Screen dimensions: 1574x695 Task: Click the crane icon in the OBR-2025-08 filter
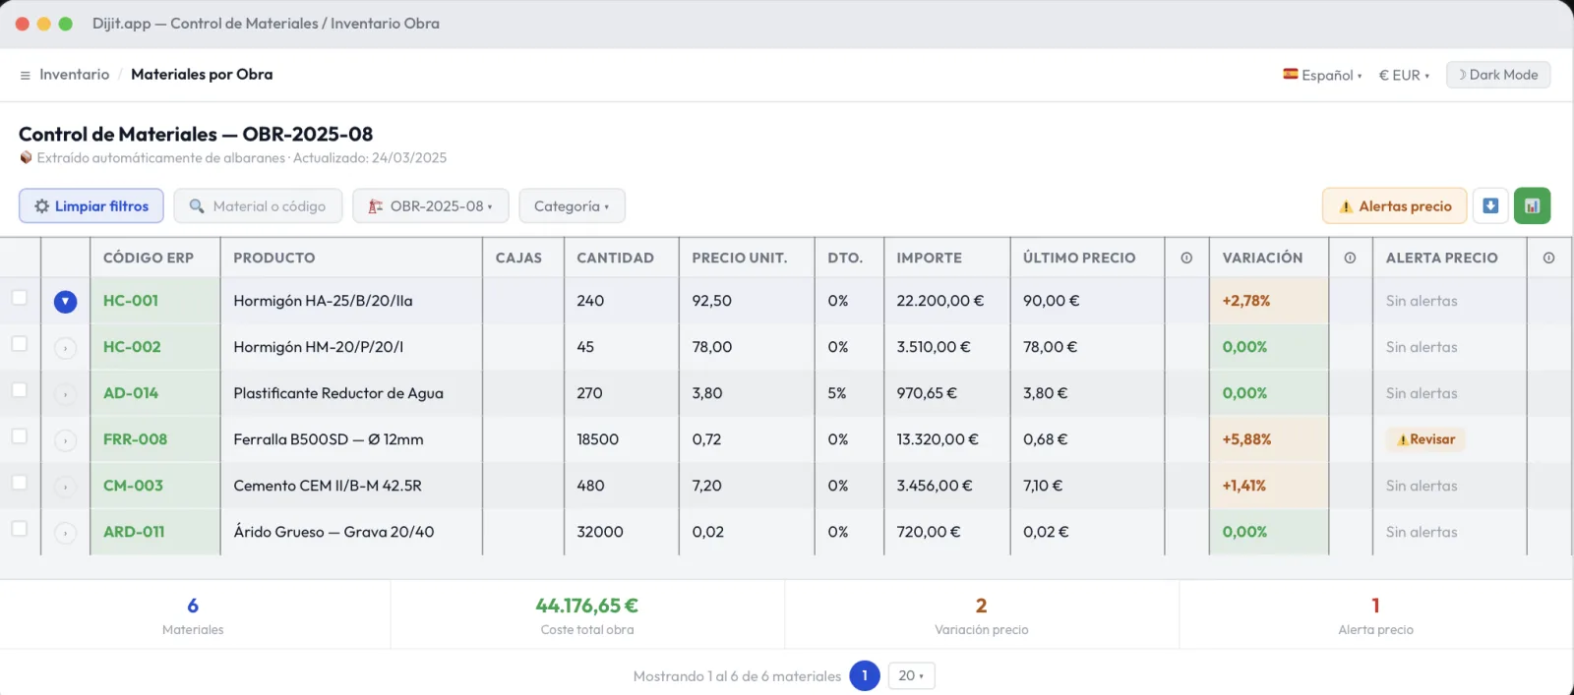pyautogui.click(x=376, y=206)
